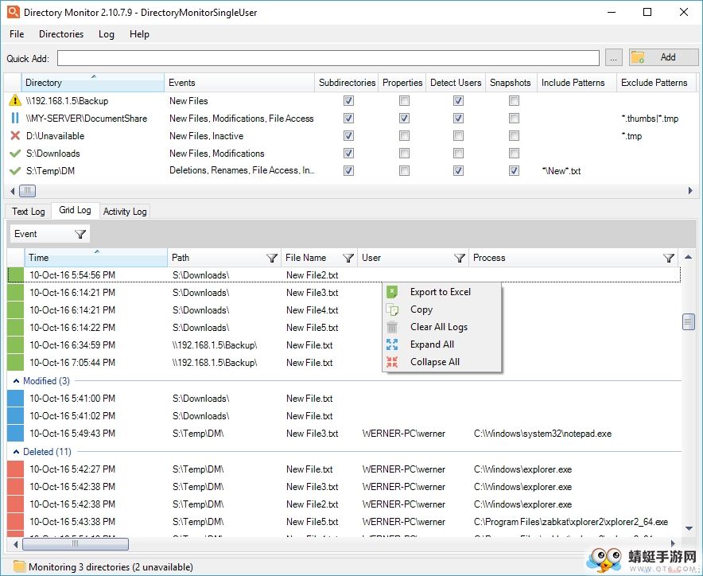The width and height of the screenshot is (703, 576).
Task: Click the browse (...) button
Action: (x=613, y=58)
